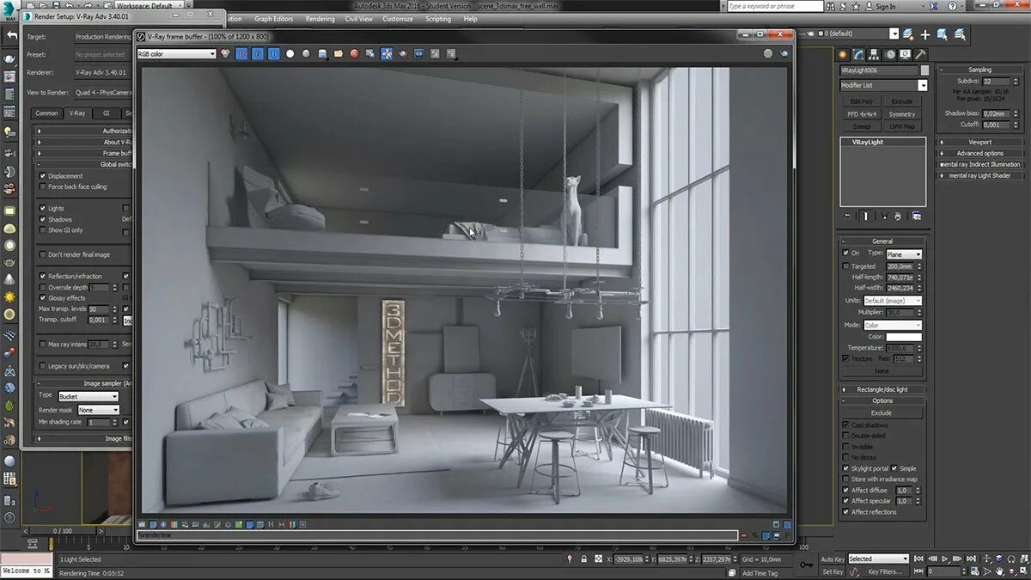The width and height of the screenshot is (1031, 580).
Task: Toggle the blue channel in V-Ray frame buffer
Action: pos(274,53)
